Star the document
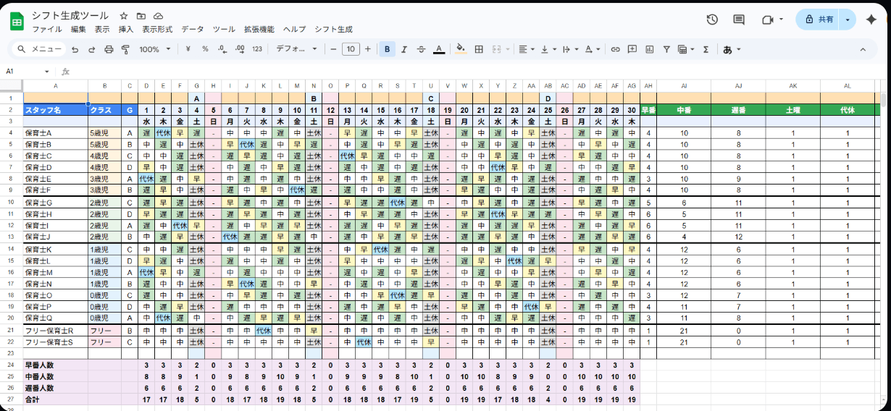891x411 pixels. (124, 16)
